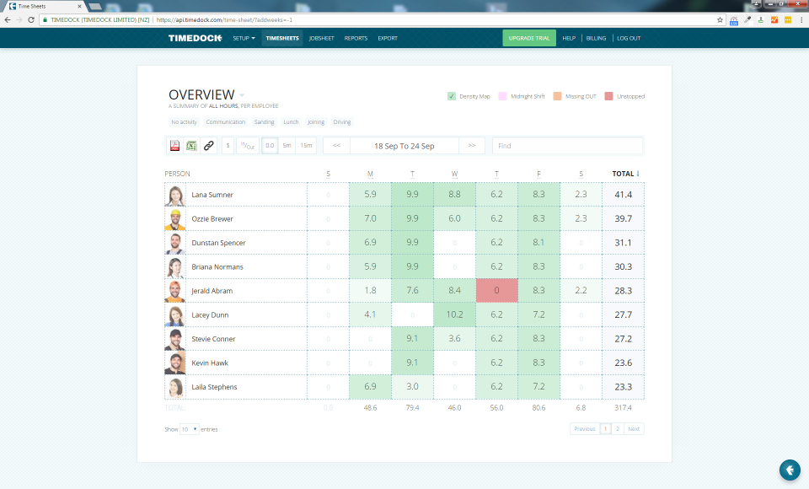Click Next pagination button
The image size is (809, 489).
point(634,428)
